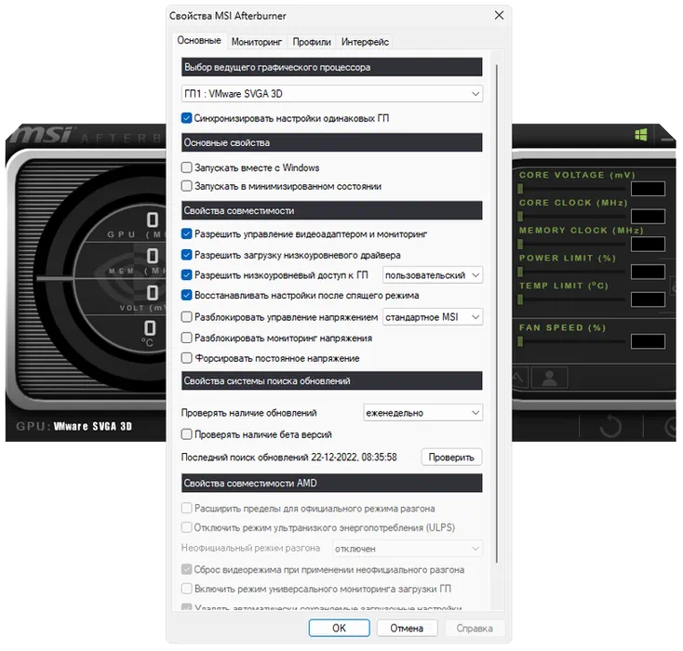This screenshot has height=651, width=683.
Task: Click the properties dialog vertical scrollbar
Action: pyautogui.click(x=497, y=313)
